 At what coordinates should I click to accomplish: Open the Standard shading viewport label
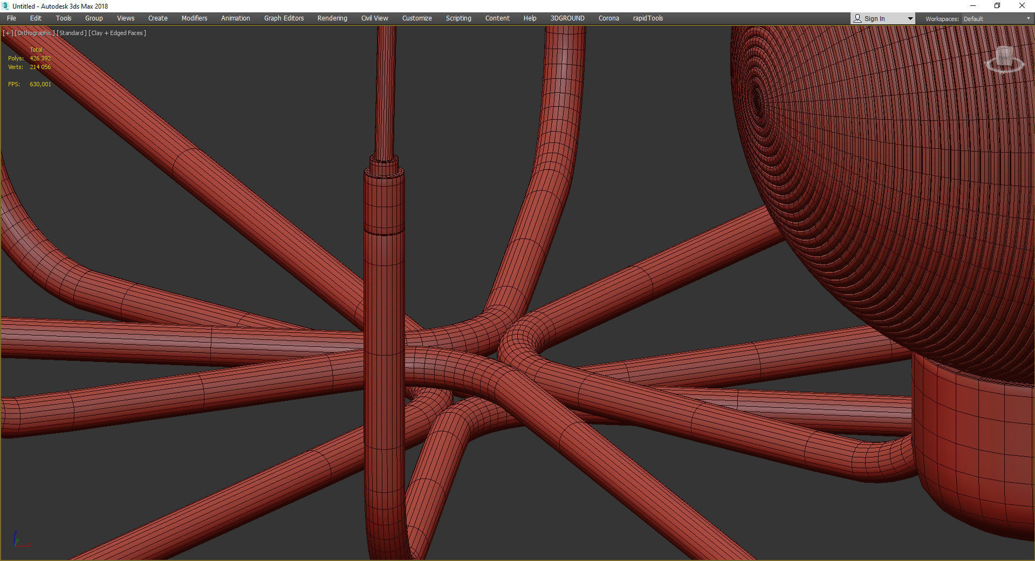click(72, 33)
